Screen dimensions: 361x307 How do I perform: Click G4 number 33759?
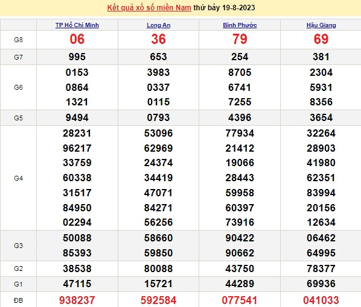click(x=77, y=163)
